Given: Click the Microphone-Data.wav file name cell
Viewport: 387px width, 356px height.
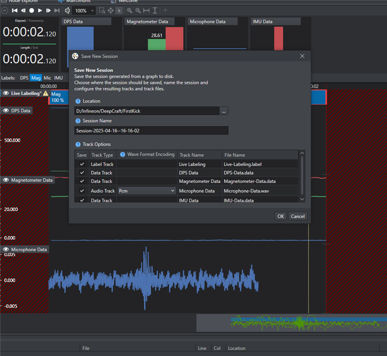Looking at the screenshot, I should pyautogui.click(x=260, y=191).
